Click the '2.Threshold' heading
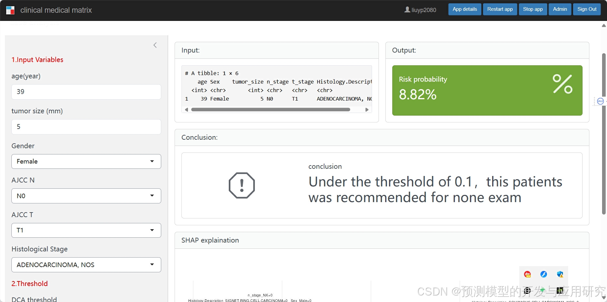The image size is (607, 302). (x=30, y=284)
